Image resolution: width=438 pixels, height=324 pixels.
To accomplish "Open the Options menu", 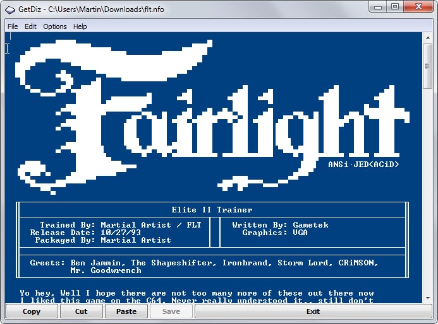I will pyautogui.click(x=55, y=26).
